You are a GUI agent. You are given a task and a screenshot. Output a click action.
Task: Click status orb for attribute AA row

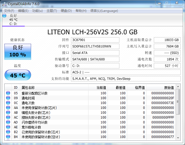click(8, 108)
